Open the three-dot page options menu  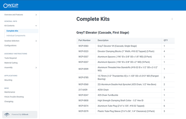pos(172,19)
